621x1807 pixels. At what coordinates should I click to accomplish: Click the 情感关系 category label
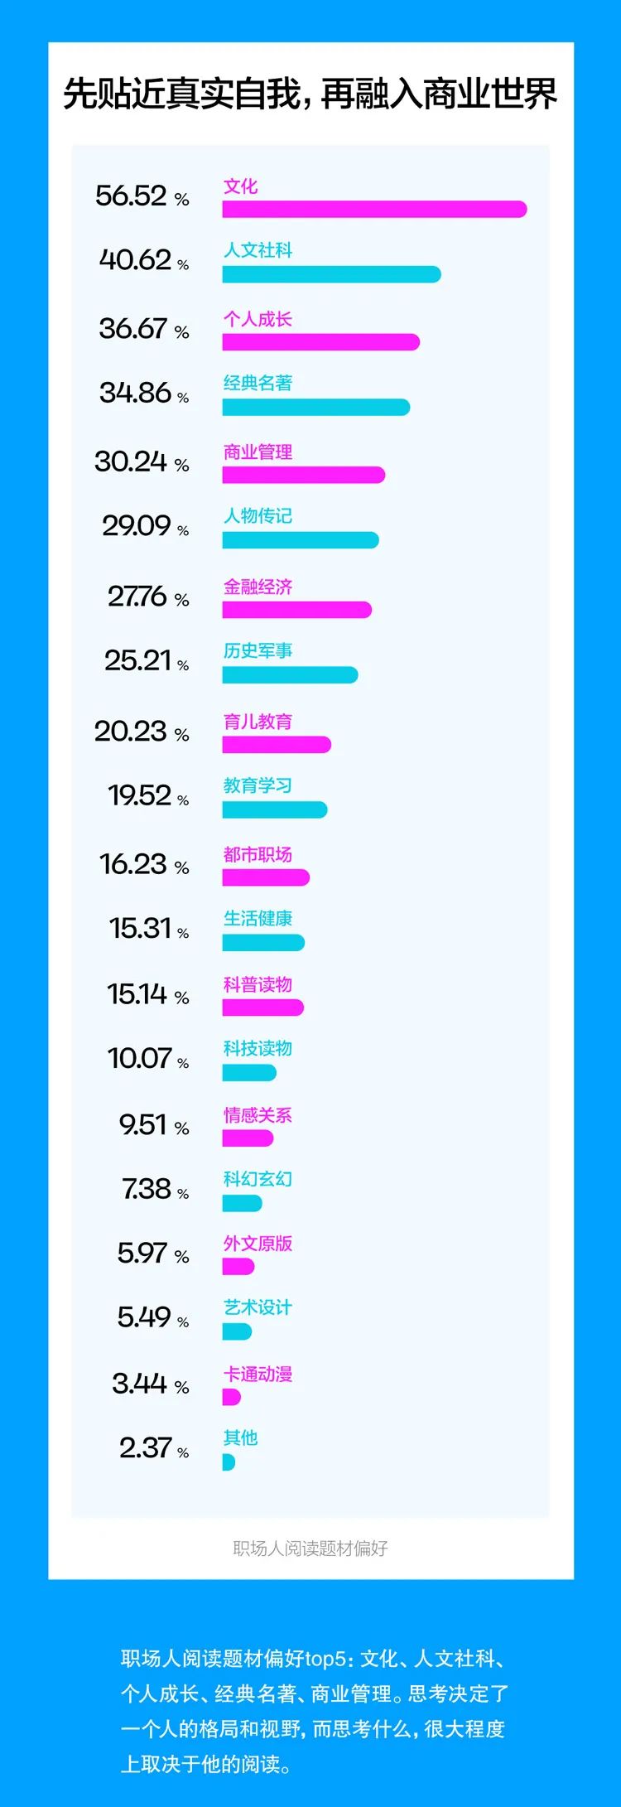pyautogui.click(x=258, y=1115)
